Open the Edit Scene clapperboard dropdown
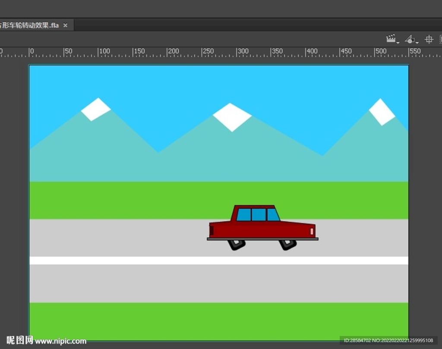The width and height of the screenshot is (442, 349). [392, 39]
